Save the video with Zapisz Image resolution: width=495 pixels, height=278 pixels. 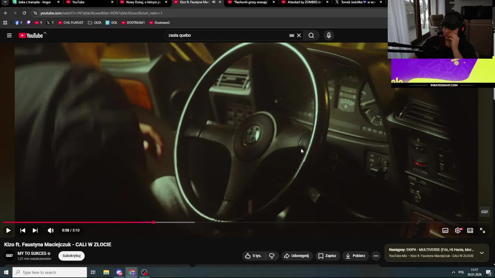tap(327, 256)
